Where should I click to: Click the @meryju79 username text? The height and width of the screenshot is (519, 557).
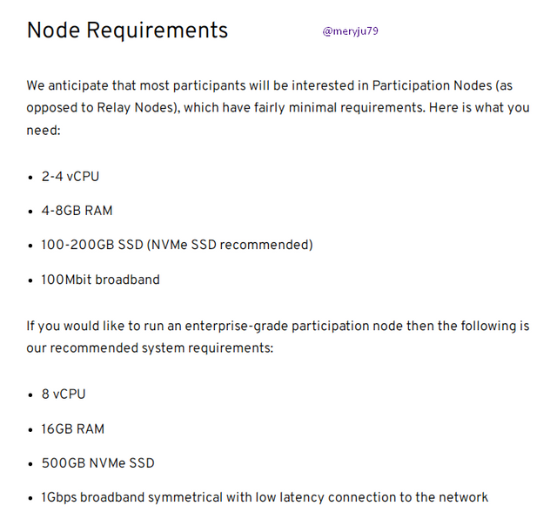pos(350,31)
